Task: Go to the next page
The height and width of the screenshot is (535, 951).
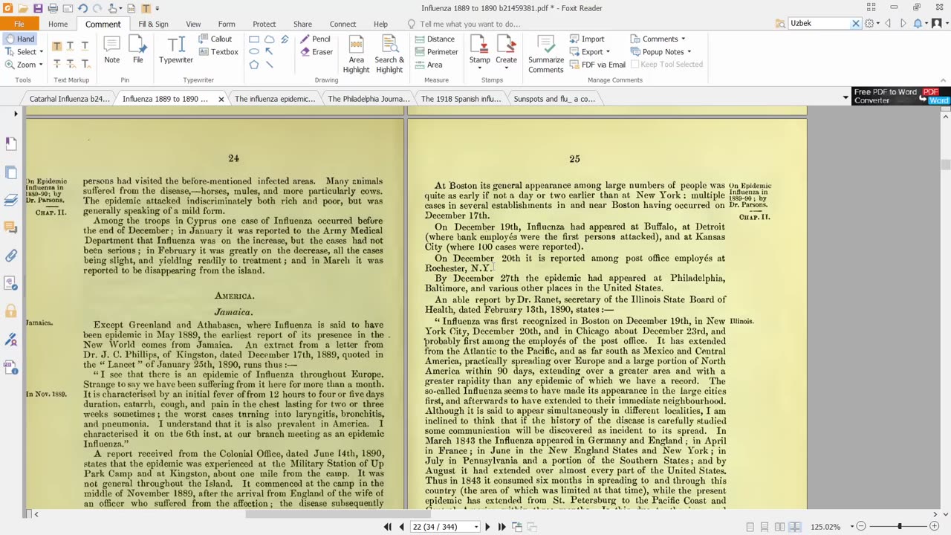Action: pyautogui.click(x=487, y=527)
